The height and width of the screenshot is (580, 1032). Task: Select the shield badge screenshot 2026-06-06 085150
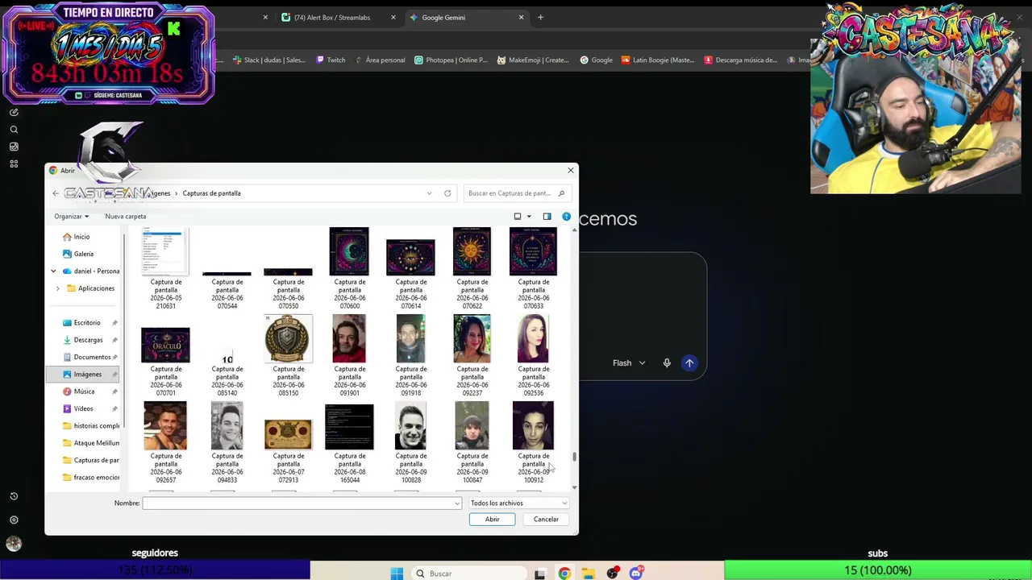click(288, 338)
